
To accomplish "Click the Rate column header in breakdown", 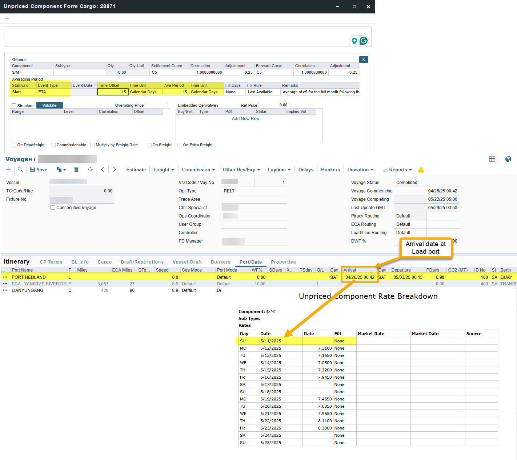I will (317, 334).
